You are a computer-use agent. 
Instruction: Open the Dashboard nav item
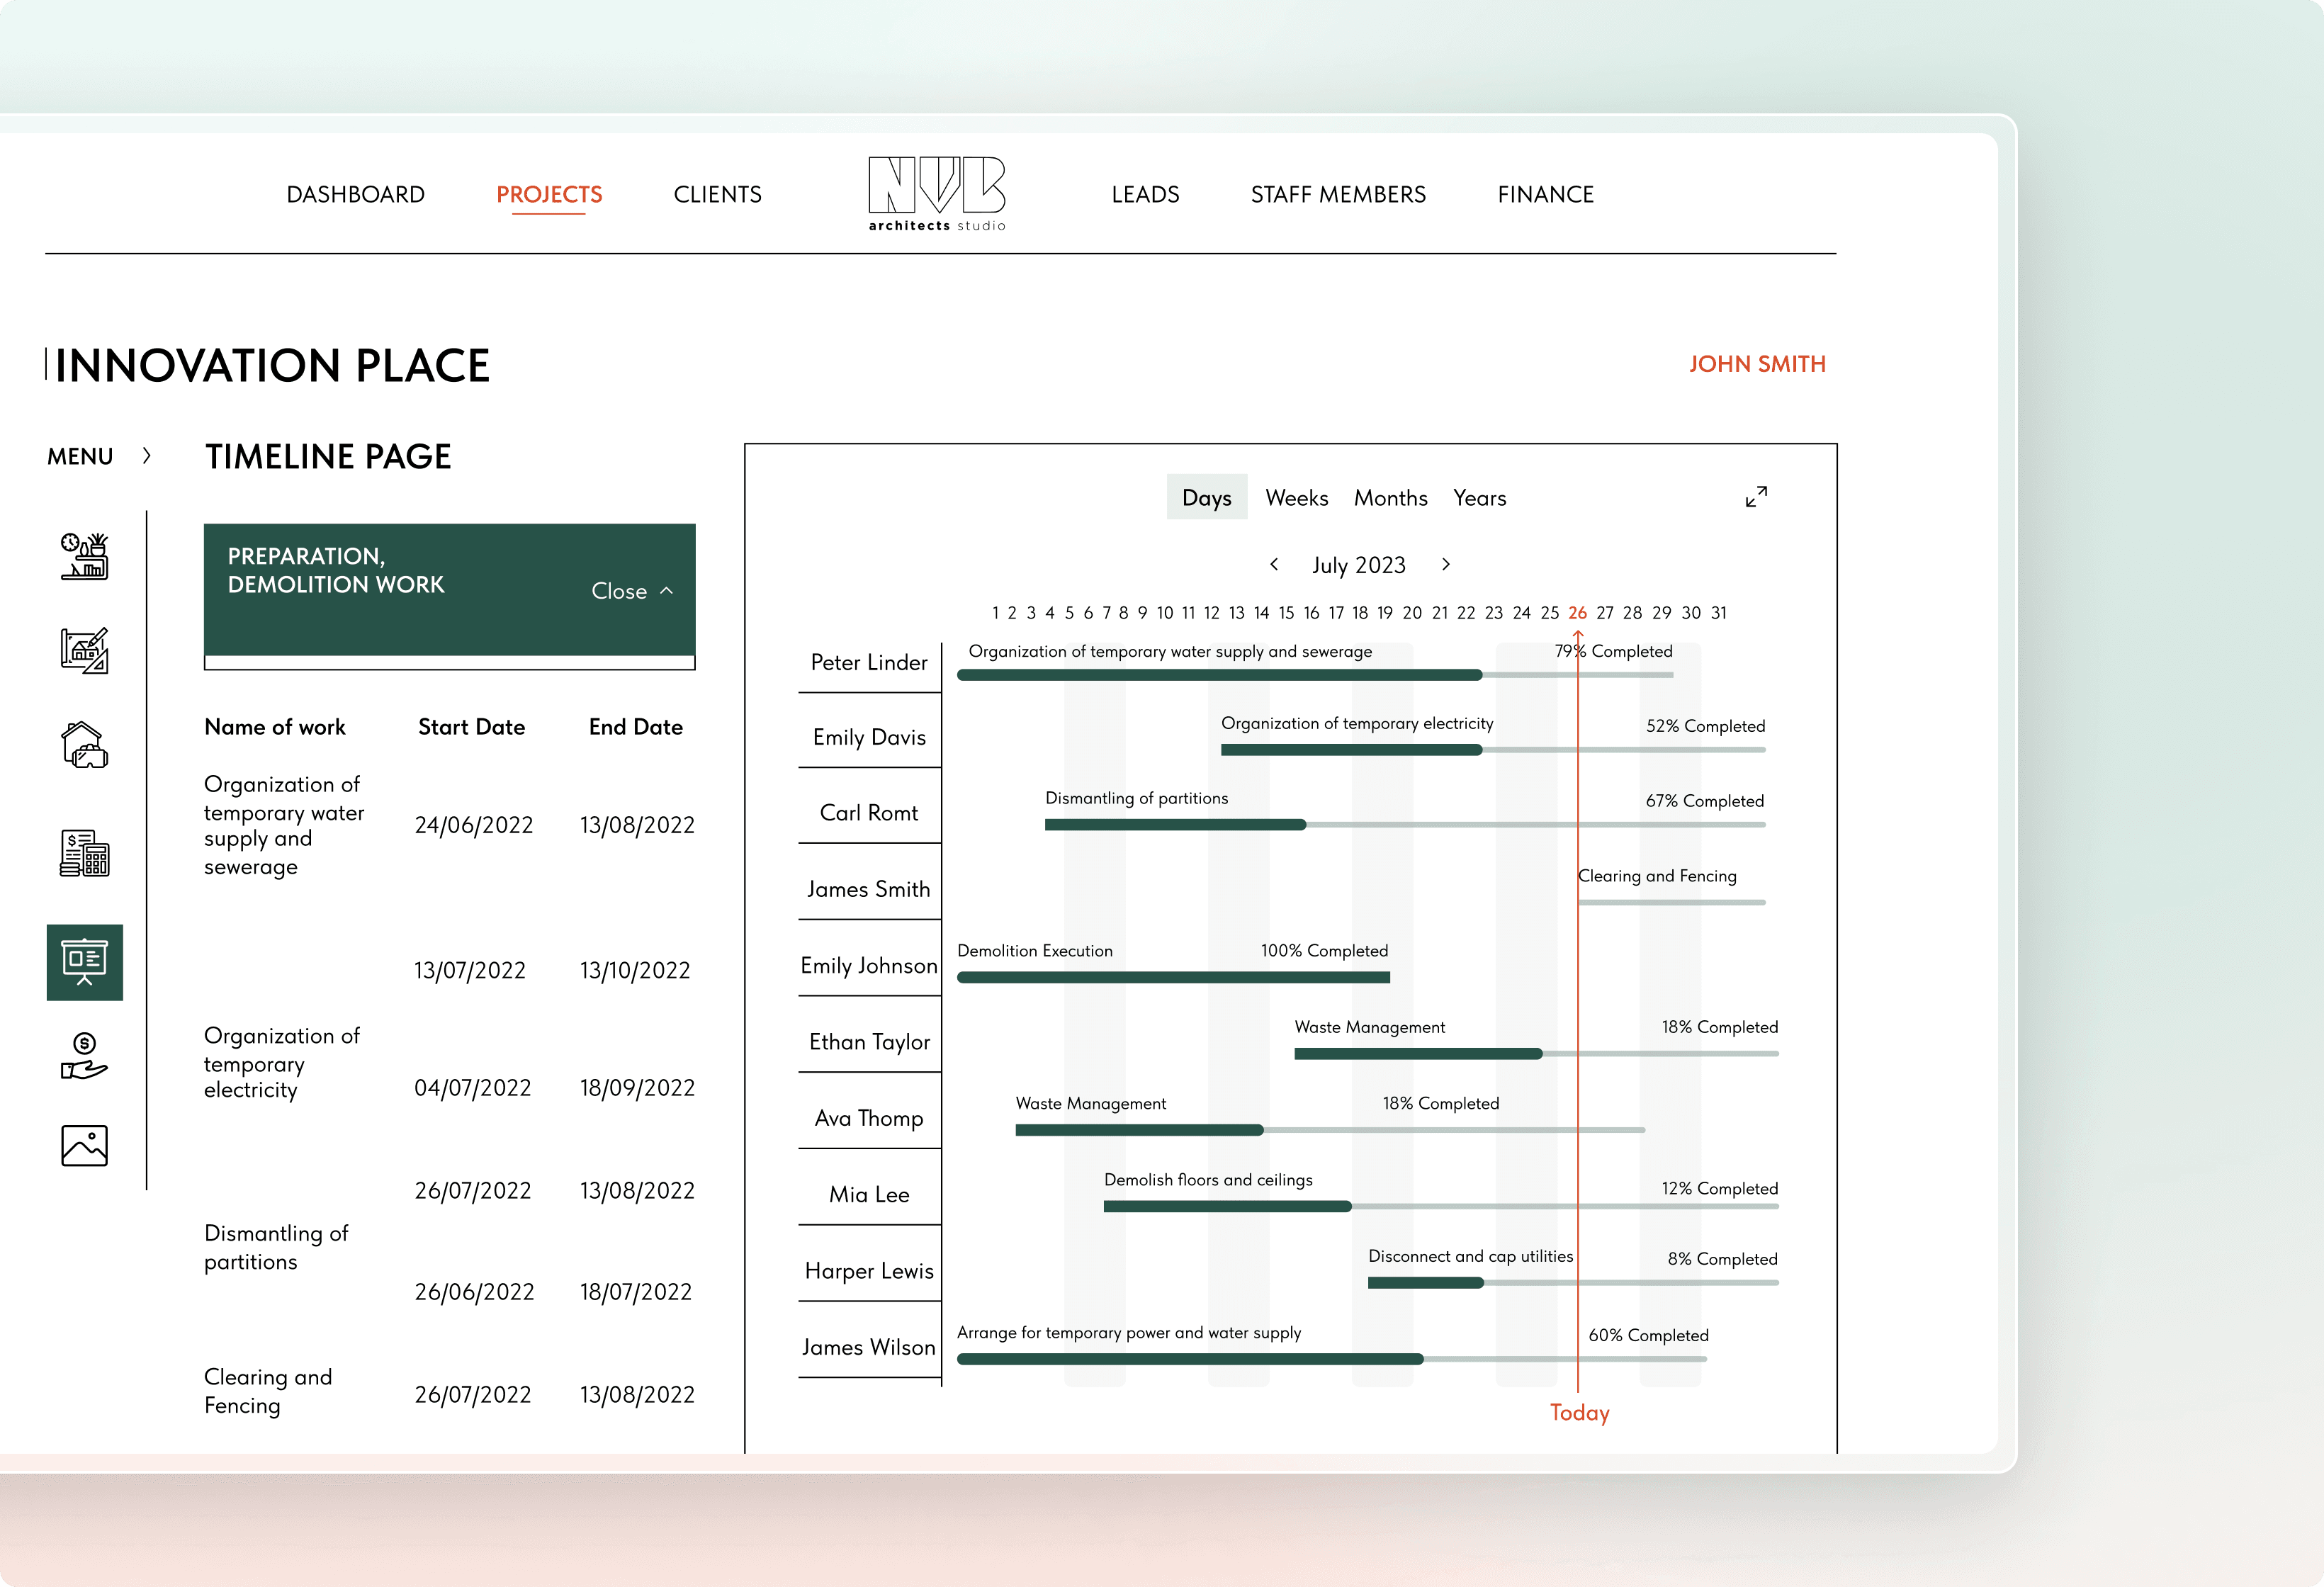[355, 194]
